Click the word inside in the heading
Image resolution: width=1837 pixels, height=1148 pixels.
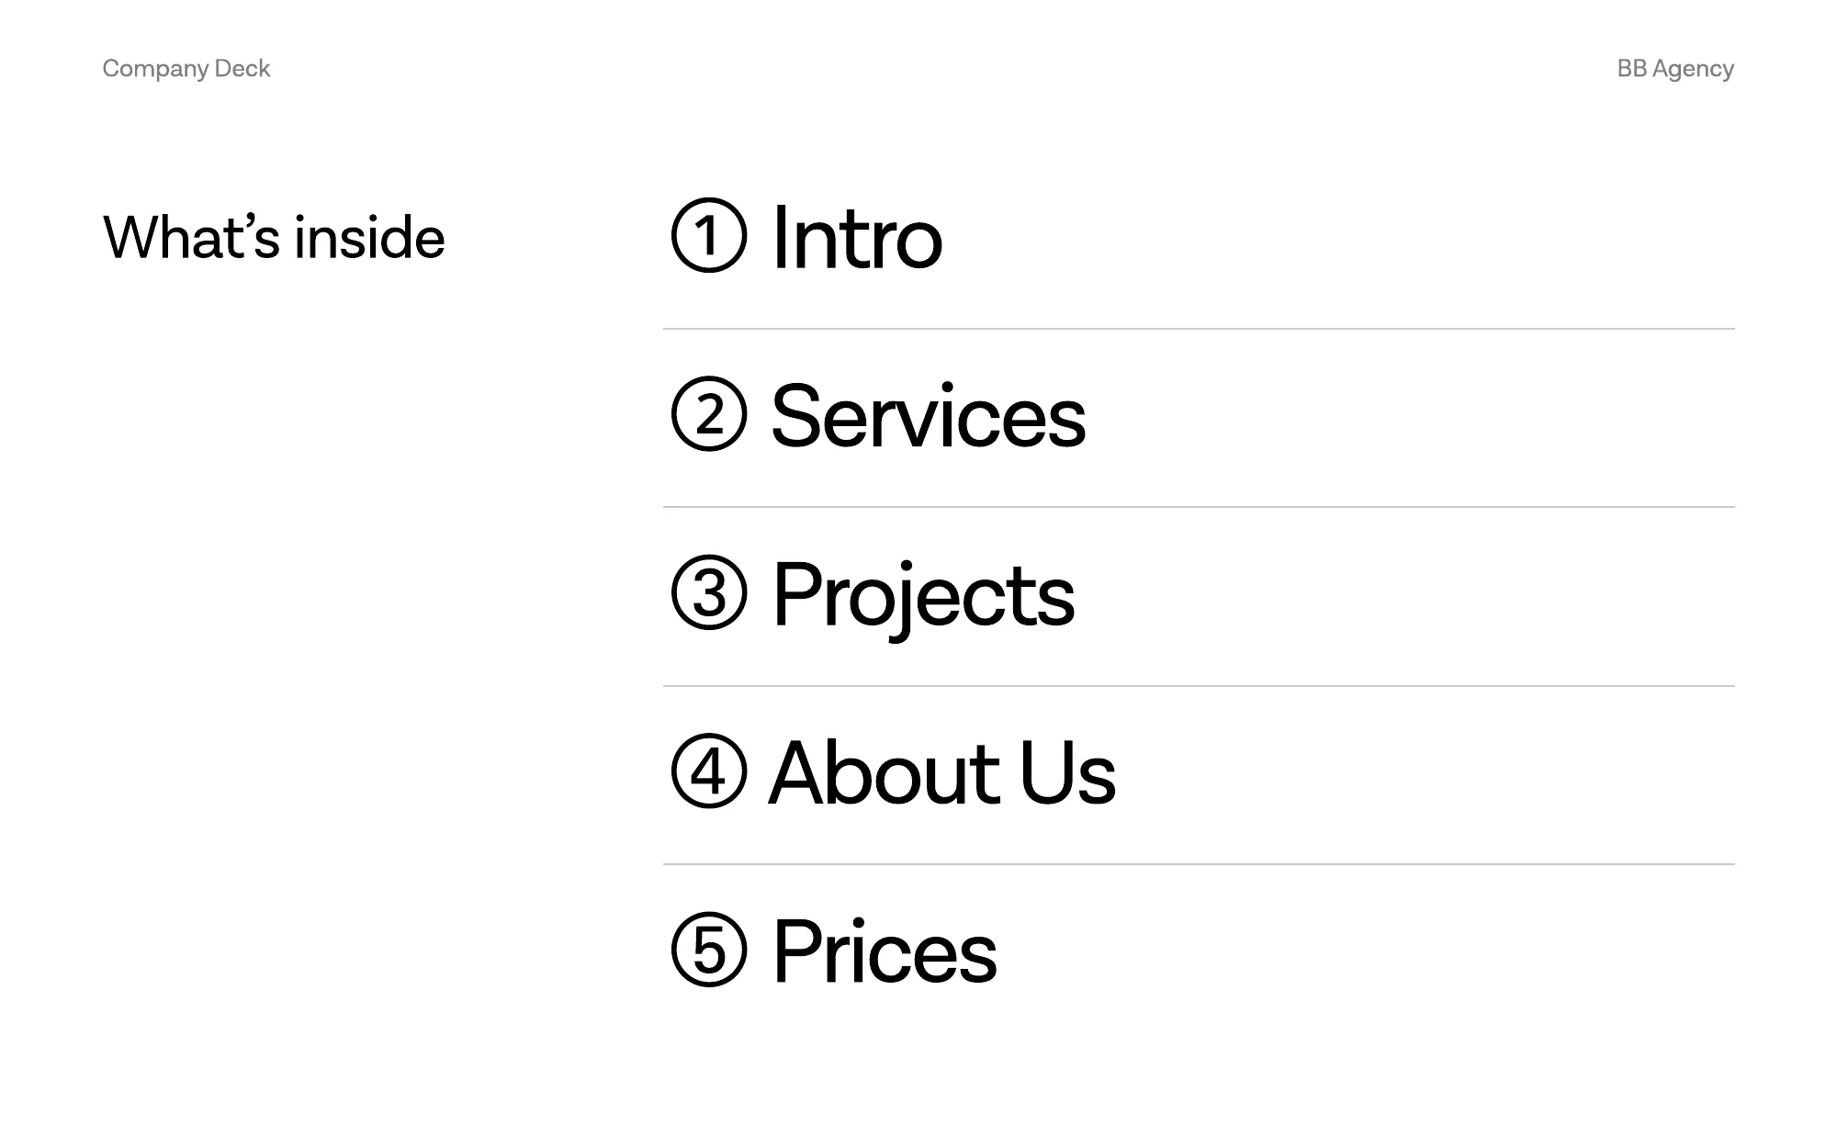370,237
